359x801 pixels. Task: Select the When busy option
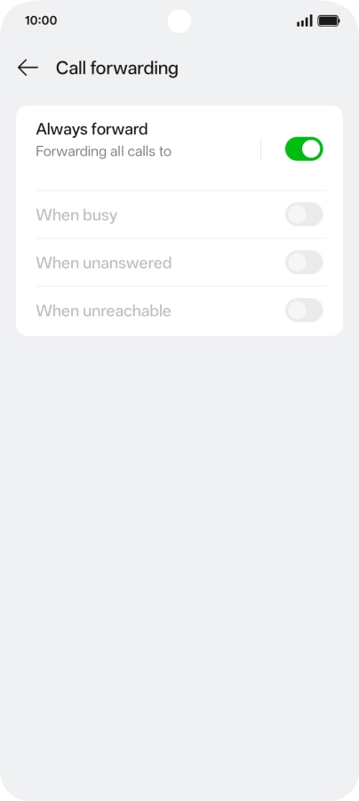tap(179, 214)
